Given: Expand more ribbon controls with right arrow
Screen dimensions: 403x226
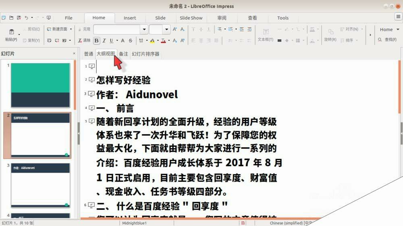Looking at the screenshot, I should click(x=370, y=35).
